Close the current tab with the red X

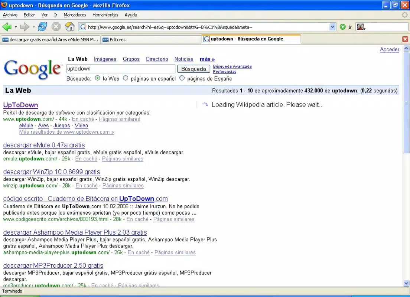(x=405, y=39)
